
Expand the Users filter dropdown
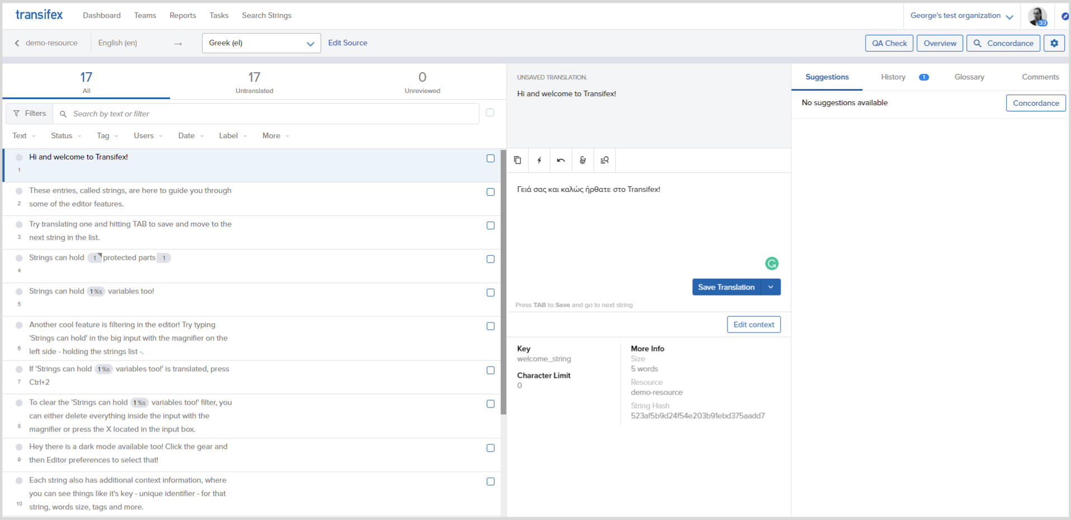pos(148,136)
